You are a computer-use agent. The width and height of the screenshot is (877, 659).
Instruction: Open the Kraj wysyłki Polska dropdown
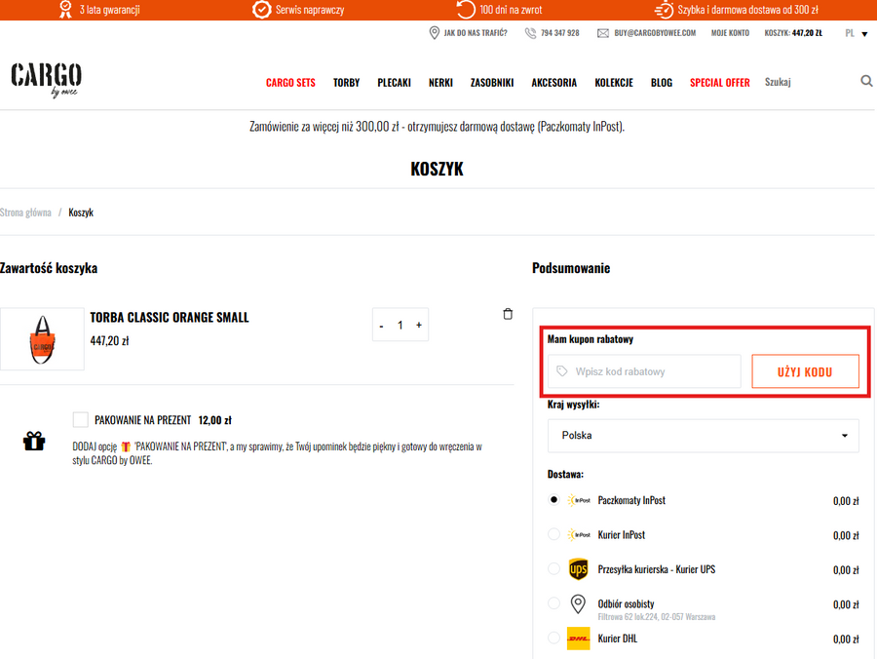tap(704, 436)
